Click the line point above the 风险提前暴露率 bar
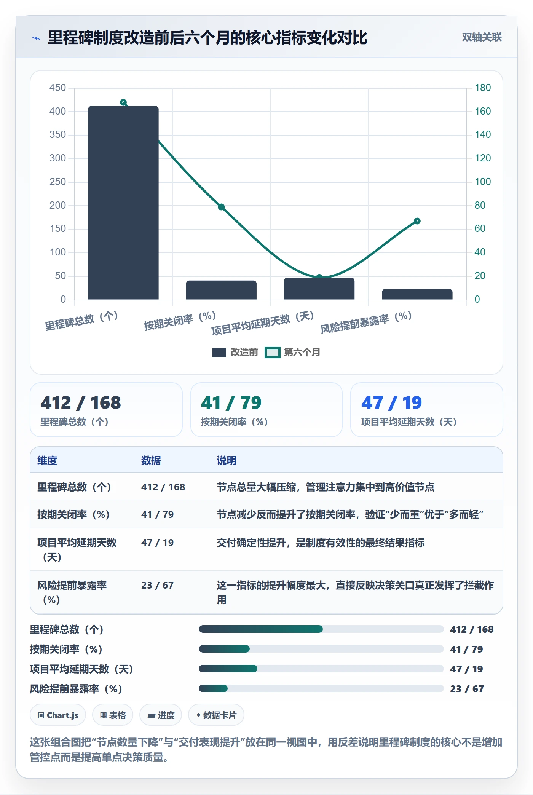This screenshot has width=533, height=795. tap(417, 221)
